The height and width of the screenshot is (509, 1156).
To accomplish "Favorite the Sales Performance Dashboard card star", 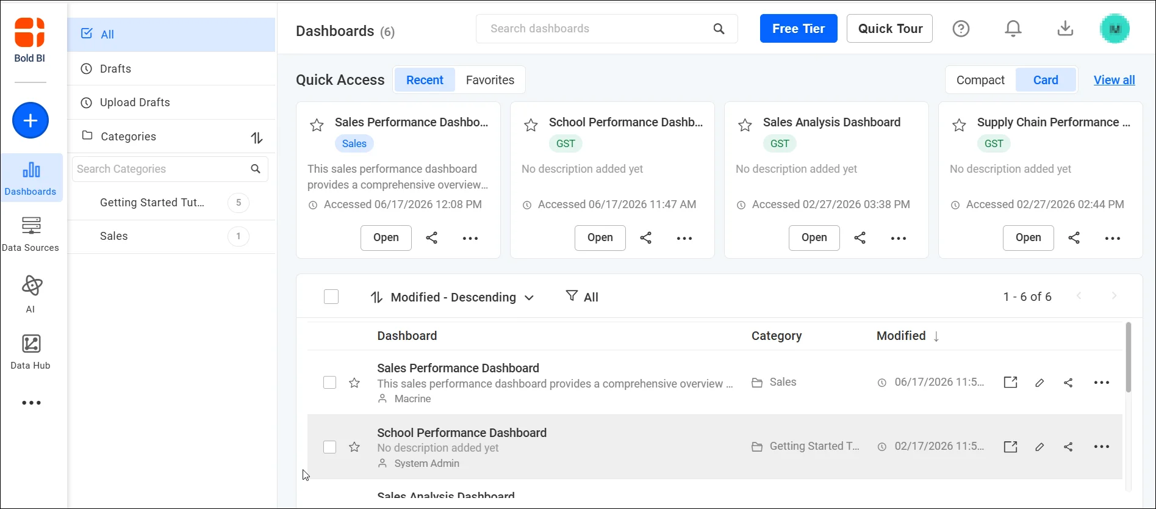I will tap(317, 126).
